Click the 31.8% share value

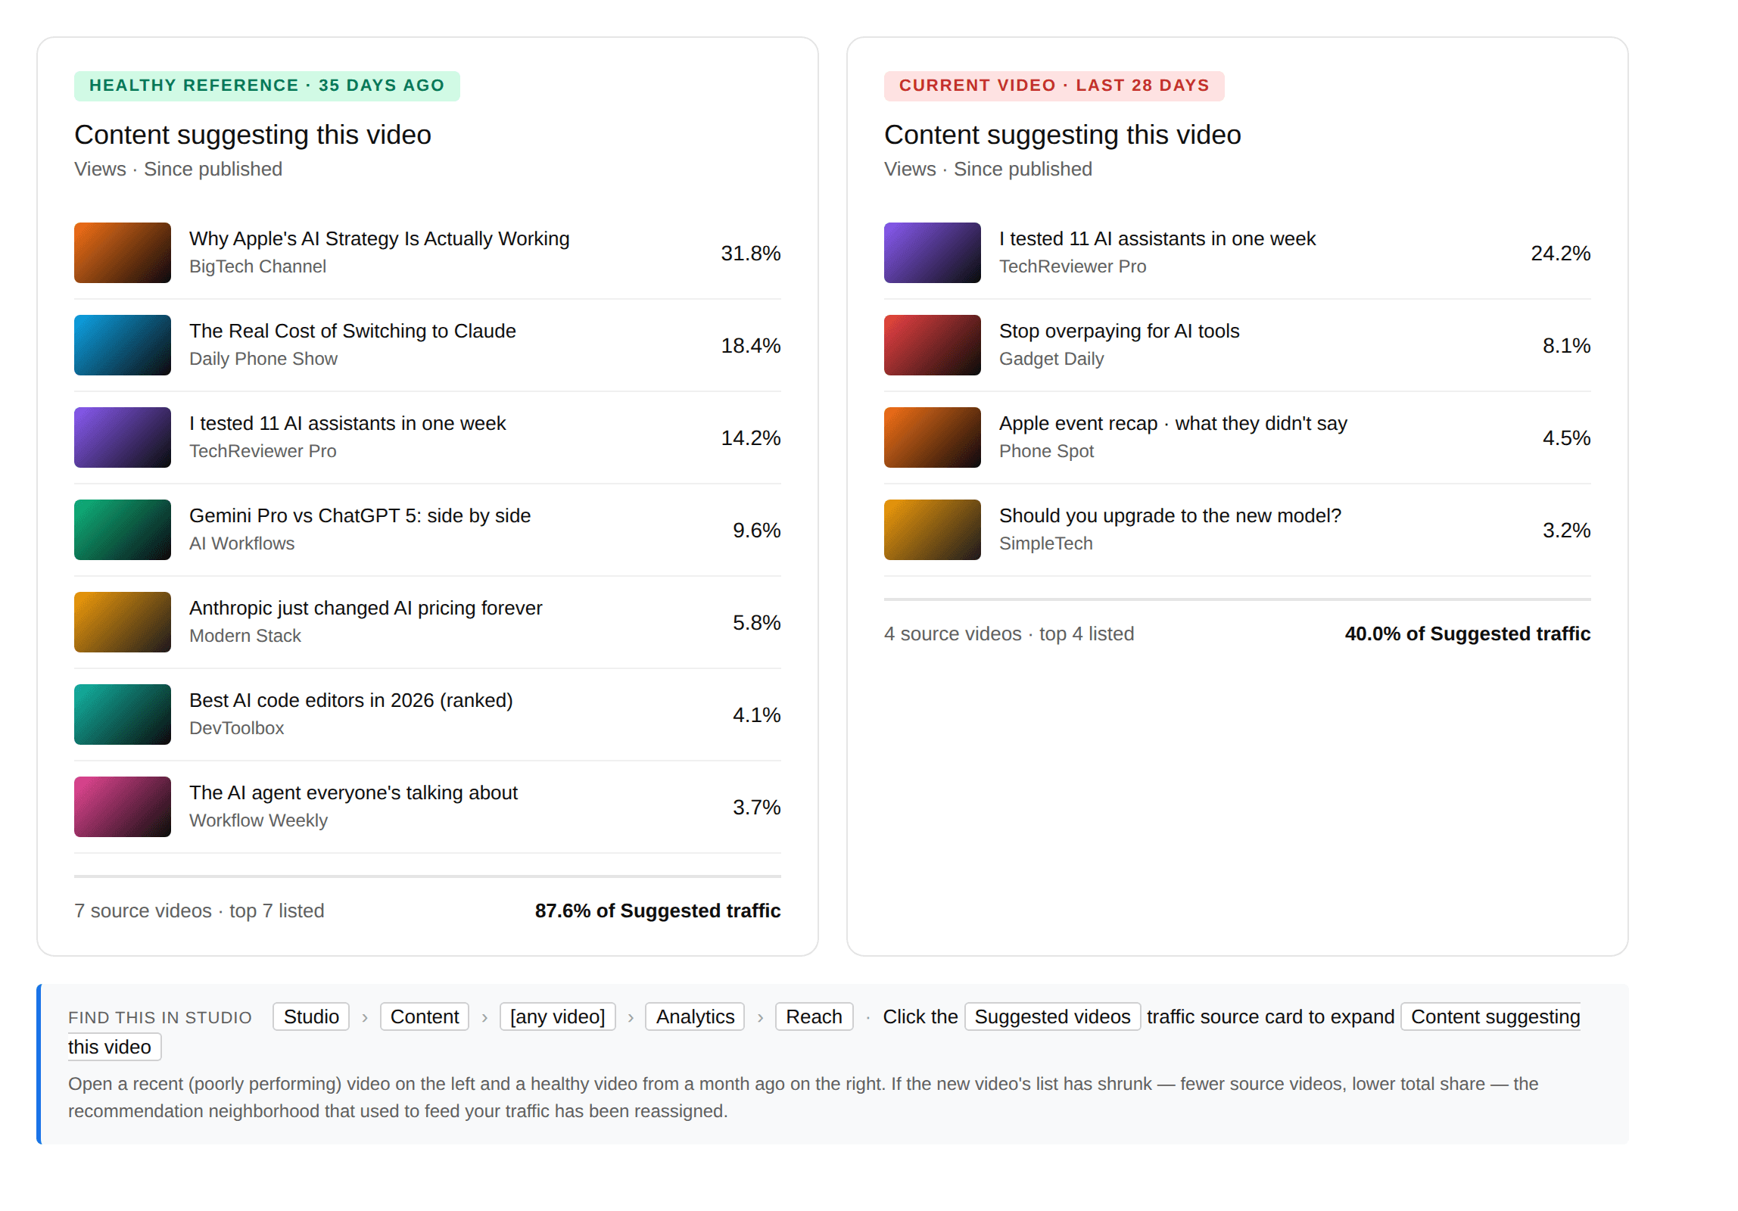coord(750,253)
